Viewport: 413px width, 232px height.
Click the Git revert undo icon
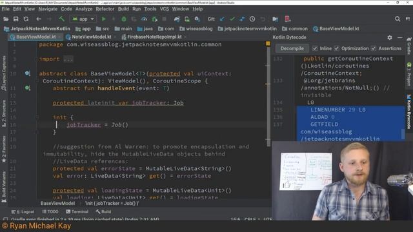[x=263, y=19]
